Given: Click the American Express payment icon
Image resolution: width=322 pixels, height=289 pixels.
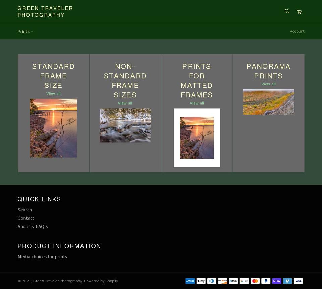Looking at the screenshot, I should pyautogui.click(x=190, y=281).
